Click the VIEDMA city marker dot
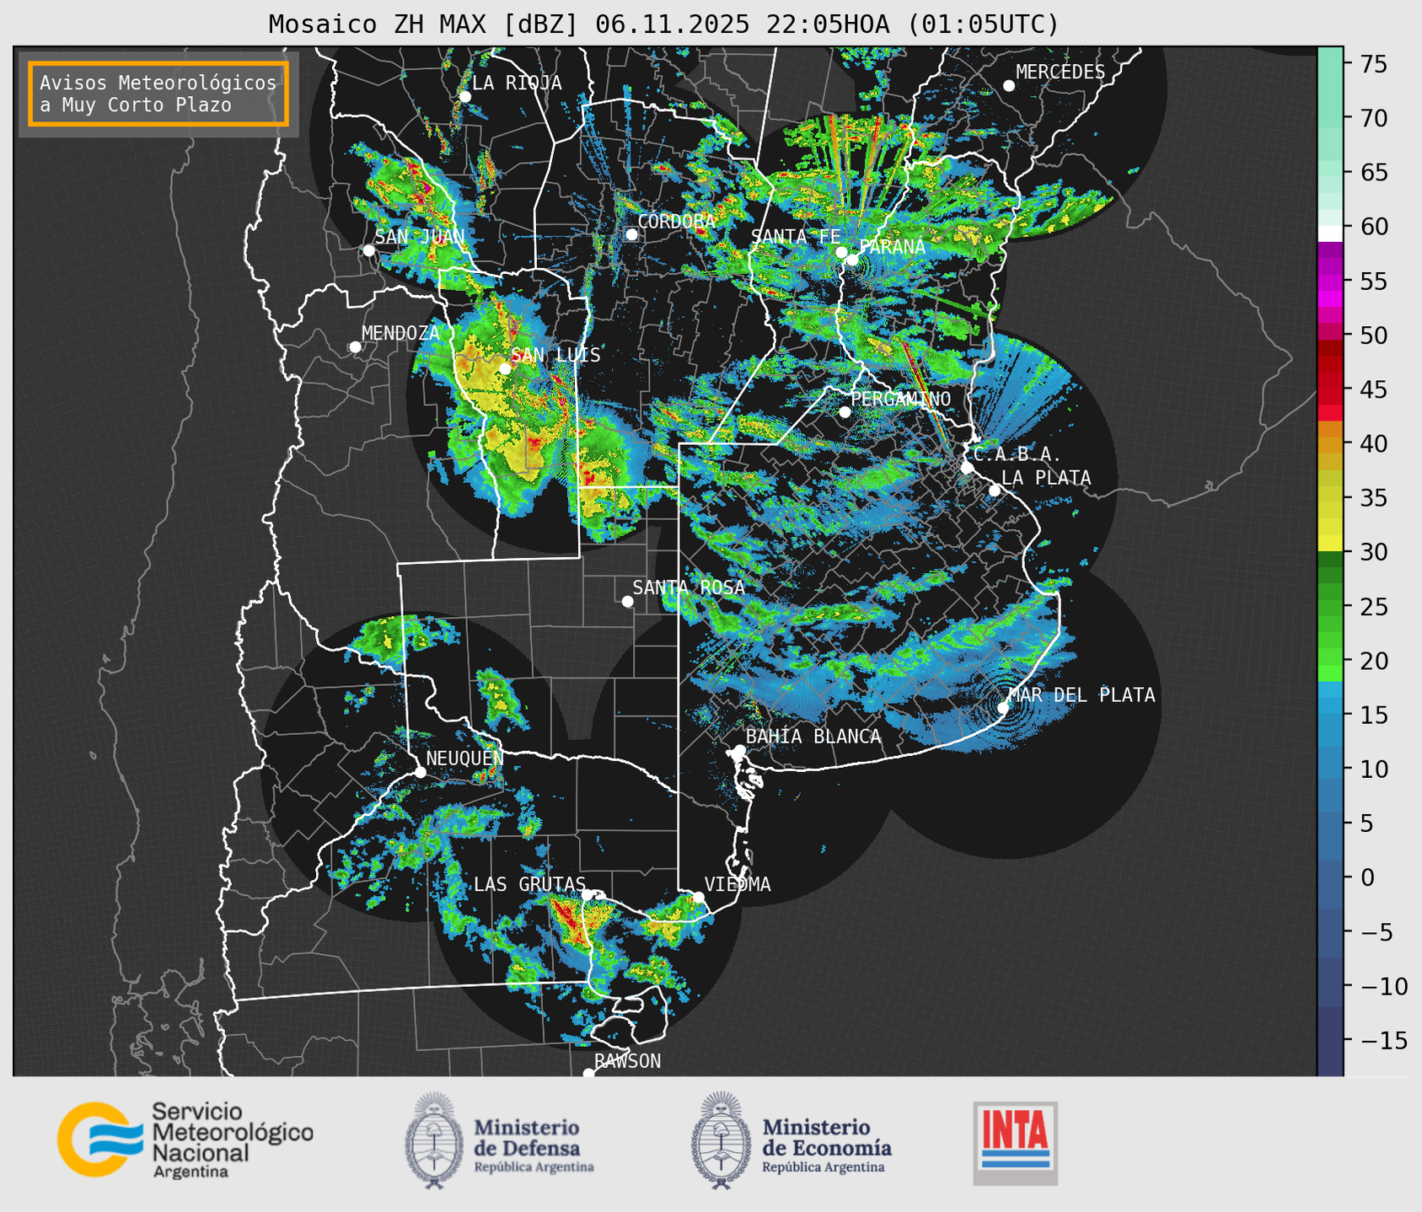Image resolution: width=1422 pixels, height=1212 pixels. (698, 897)
